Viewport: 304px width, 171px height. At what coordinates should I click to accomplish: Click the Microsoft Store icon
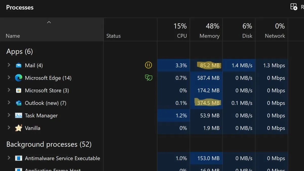click(18, 90)
